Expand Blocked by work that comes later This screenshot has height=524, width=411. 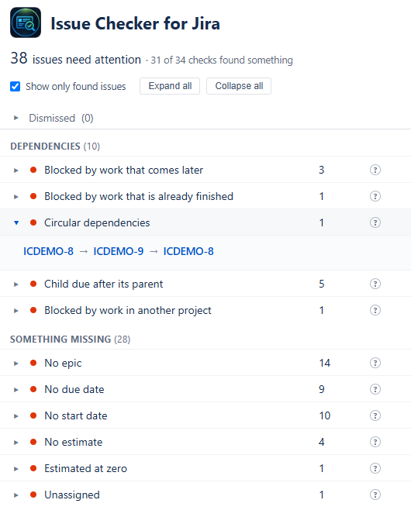(16, 171)
